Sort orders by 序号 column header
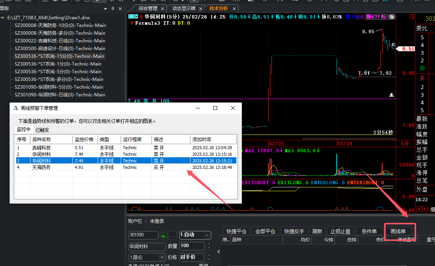 22,139
